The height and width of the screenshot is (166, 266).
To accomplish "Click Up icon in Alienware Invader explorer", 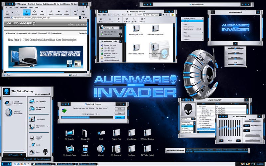I will coord(119,20).
